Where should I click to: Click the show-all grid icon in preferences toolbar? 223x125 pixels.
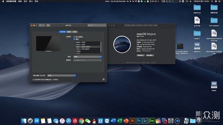[48, 25]
